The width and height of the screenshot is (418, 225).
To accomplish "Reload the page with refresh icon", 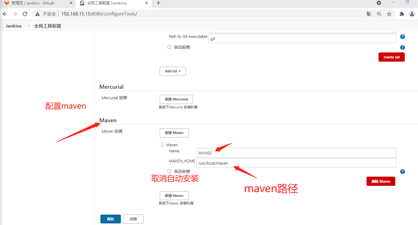I will (25, 14).
